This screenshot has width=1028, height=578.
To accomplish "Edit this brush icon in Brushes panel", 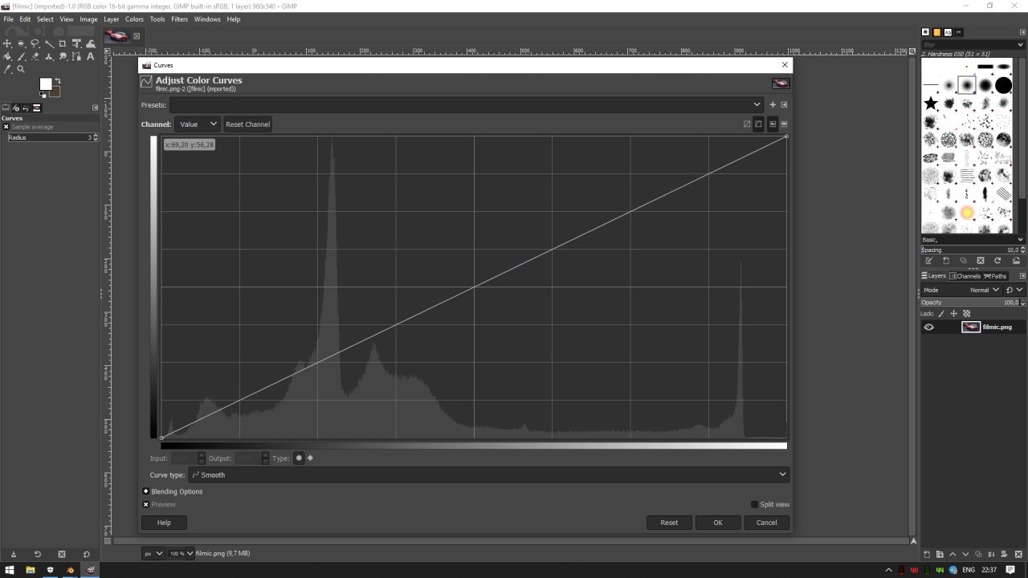I will pyautogui.click(x=928, y=261).
